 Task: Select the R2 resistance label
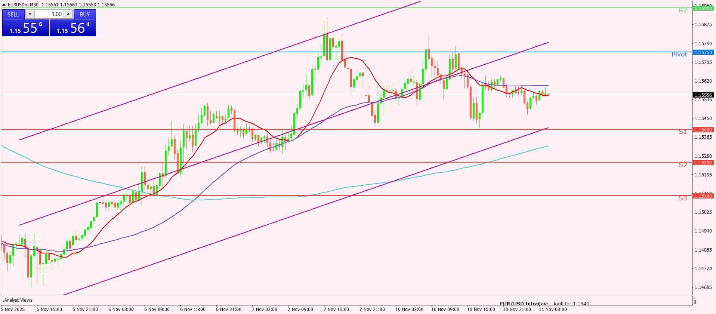coord(683,10)
